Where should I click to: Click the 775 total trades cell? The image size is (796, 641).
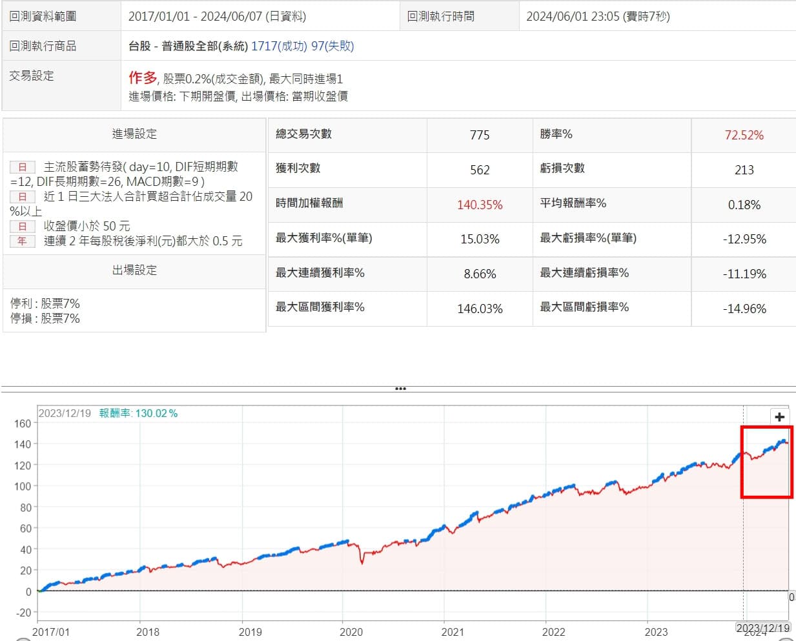coord(480,135)
